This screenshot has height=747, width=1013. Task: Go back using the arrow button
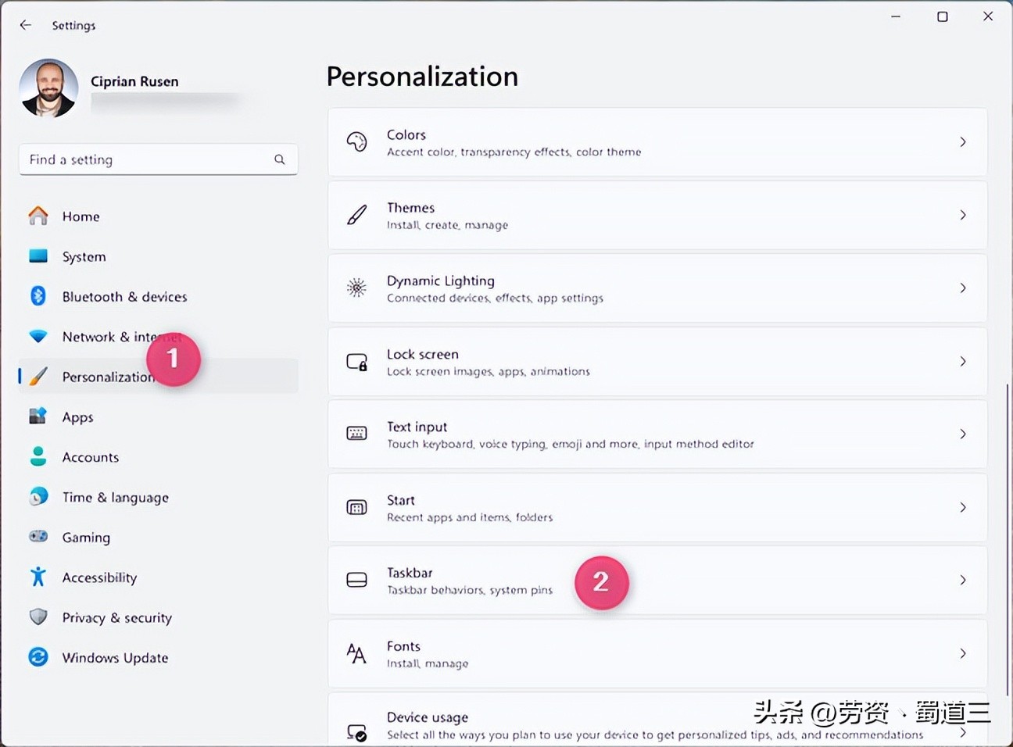coord(25,24)
